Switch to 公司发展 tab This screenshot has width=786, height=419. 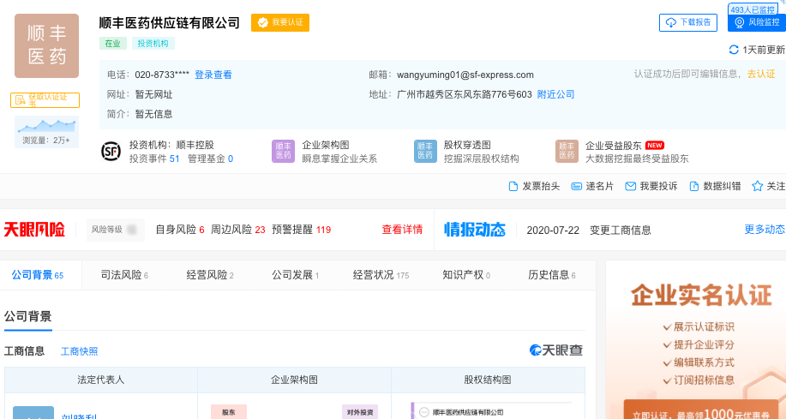pos(295,275)
